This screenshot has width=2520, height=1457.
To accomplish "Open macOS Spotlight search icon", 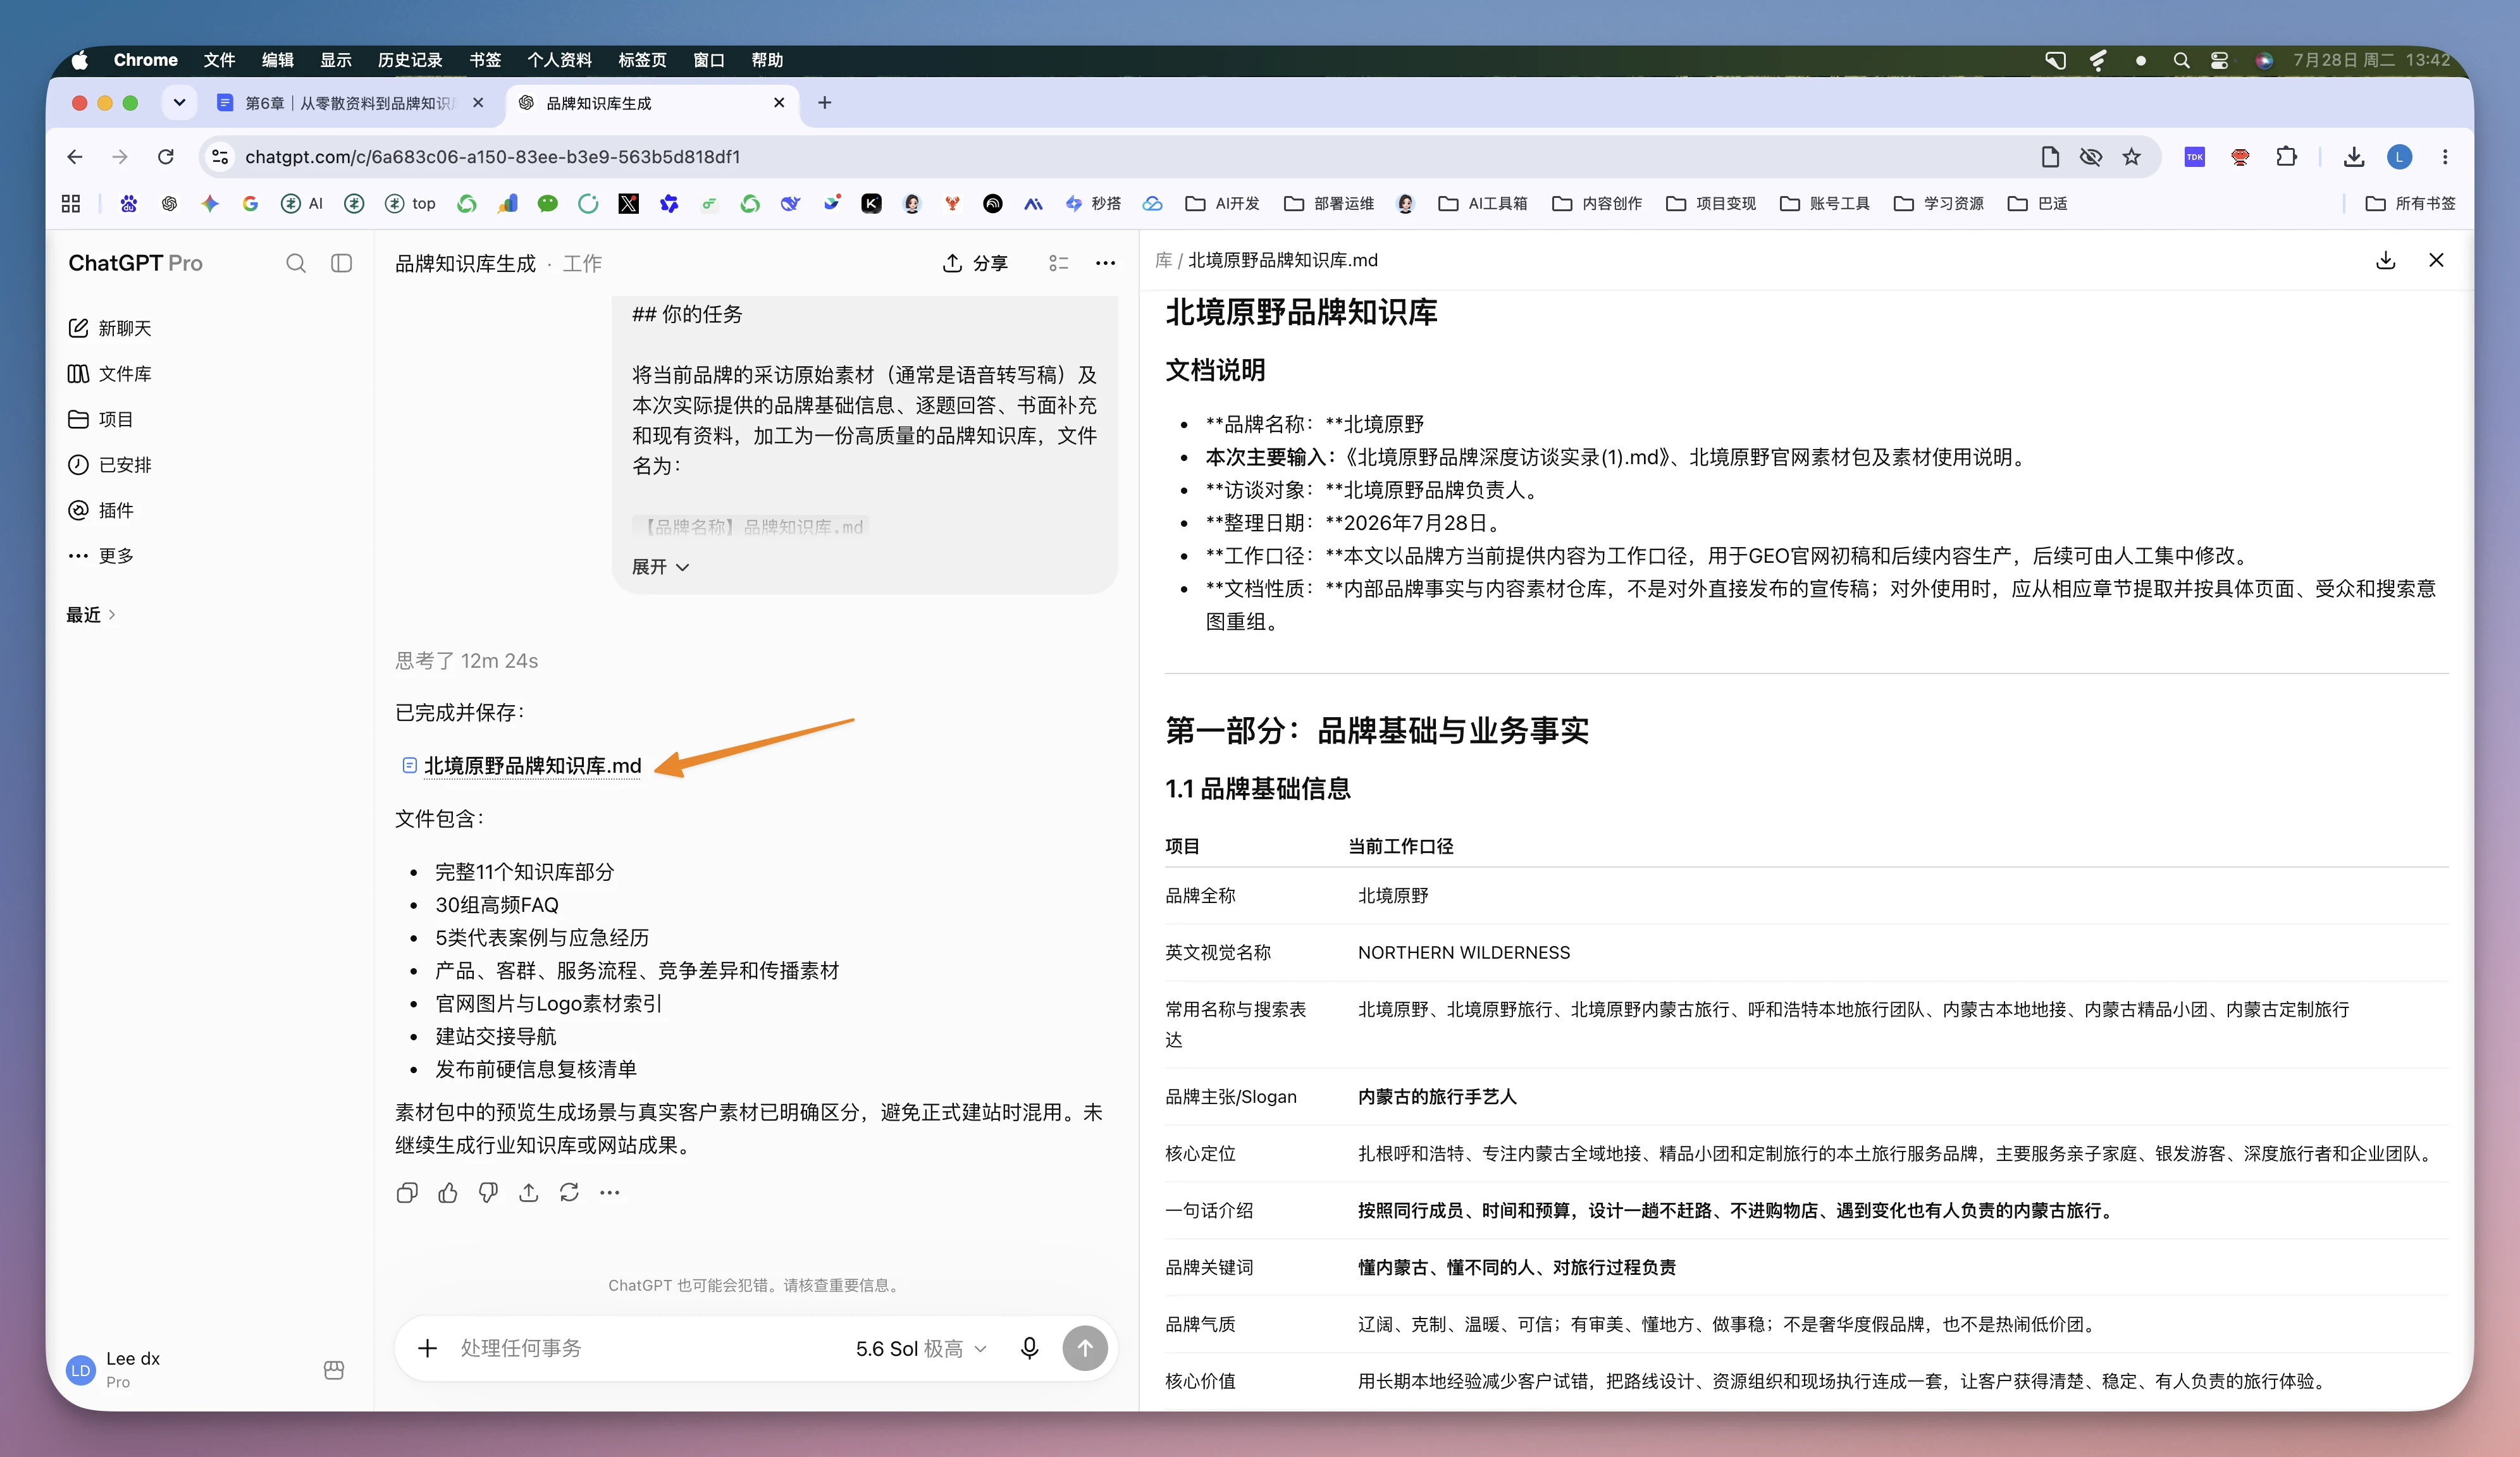I will [x=2181, y=60].
